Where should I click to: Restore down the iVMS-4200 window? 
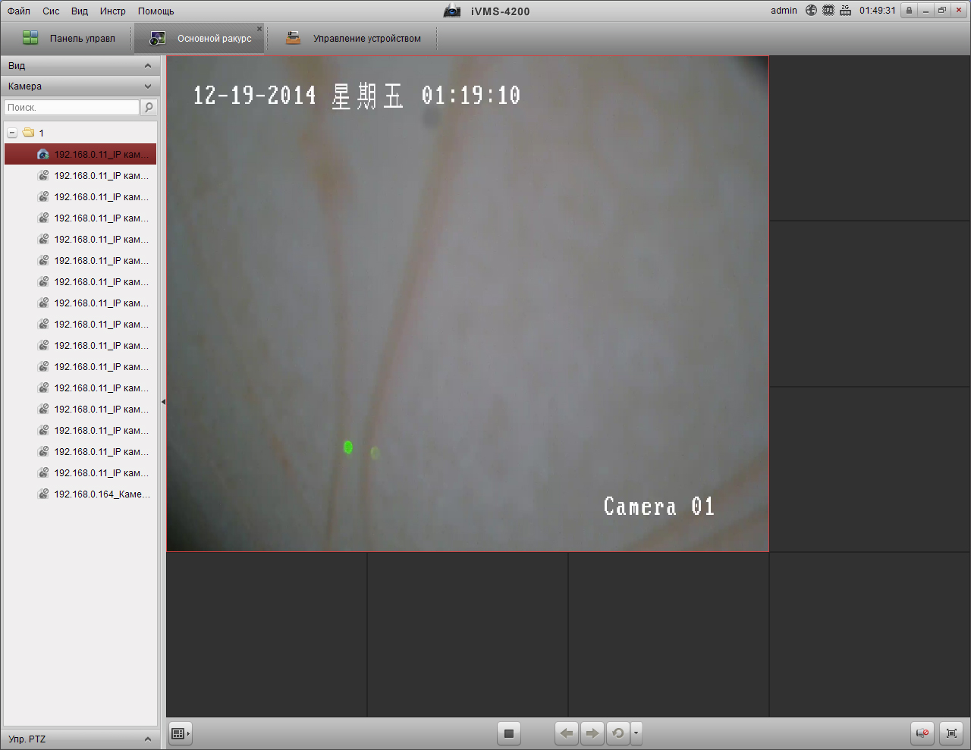point(941,11)
